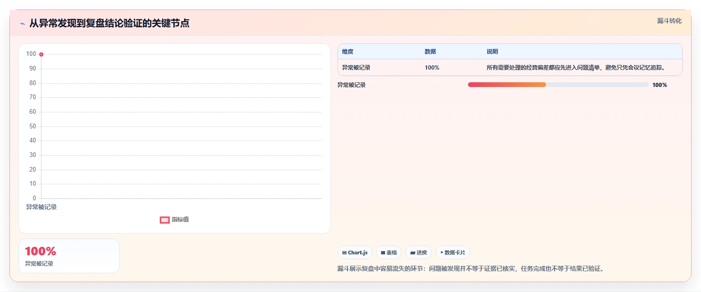Select the red data point at 100 on chart
The image size is (701, 292).
pyautogui.click(x=41, y=55)
